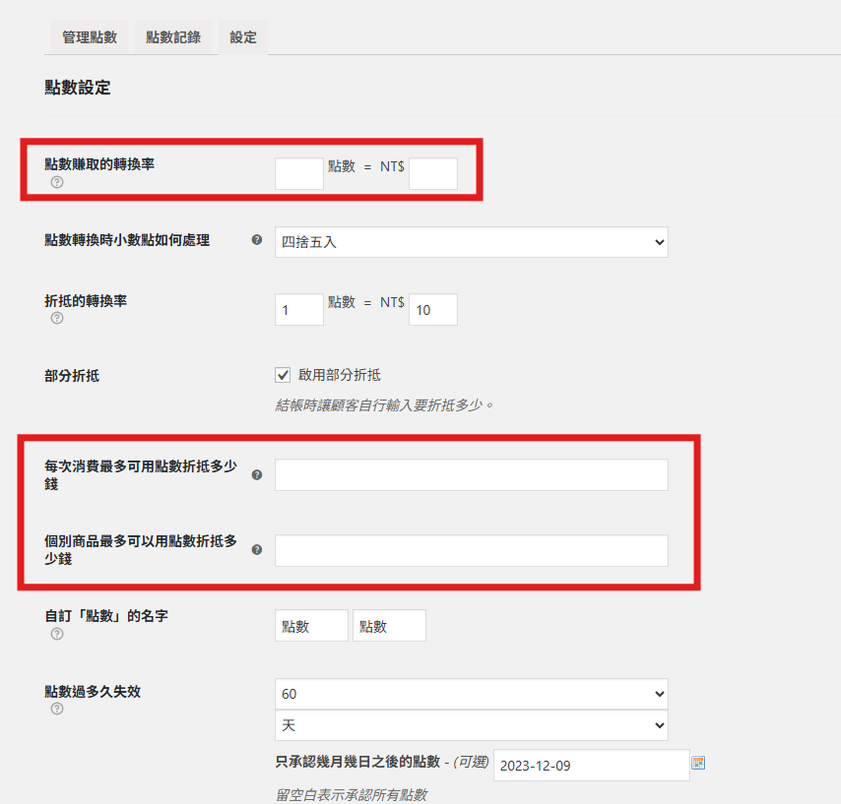Click the 個別商品最多可以用點數折抵多少錢 input field
The height and width of the screenshot is (804, 841).
(x=471, y=550)
